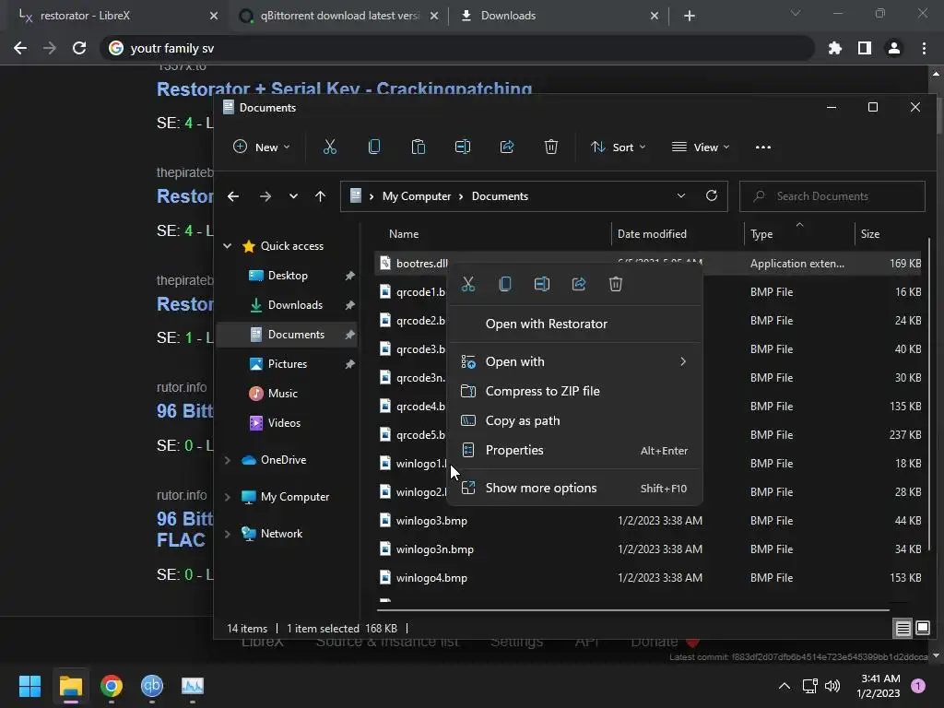Click the Chrome address bar
Image resolution: width=944 pixels, height=708 pixels.
click(457, 48)
